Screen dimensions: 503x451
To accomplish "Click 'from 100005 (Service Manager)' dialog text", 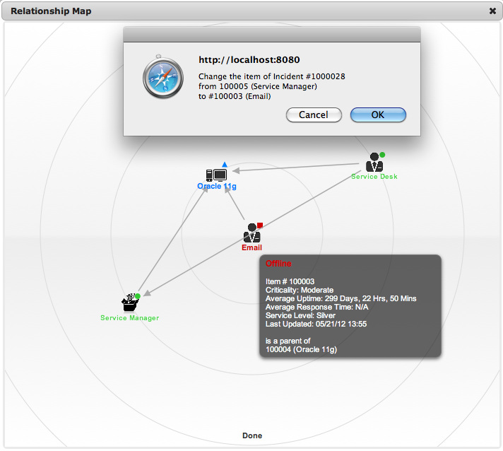I will (258, 86).
